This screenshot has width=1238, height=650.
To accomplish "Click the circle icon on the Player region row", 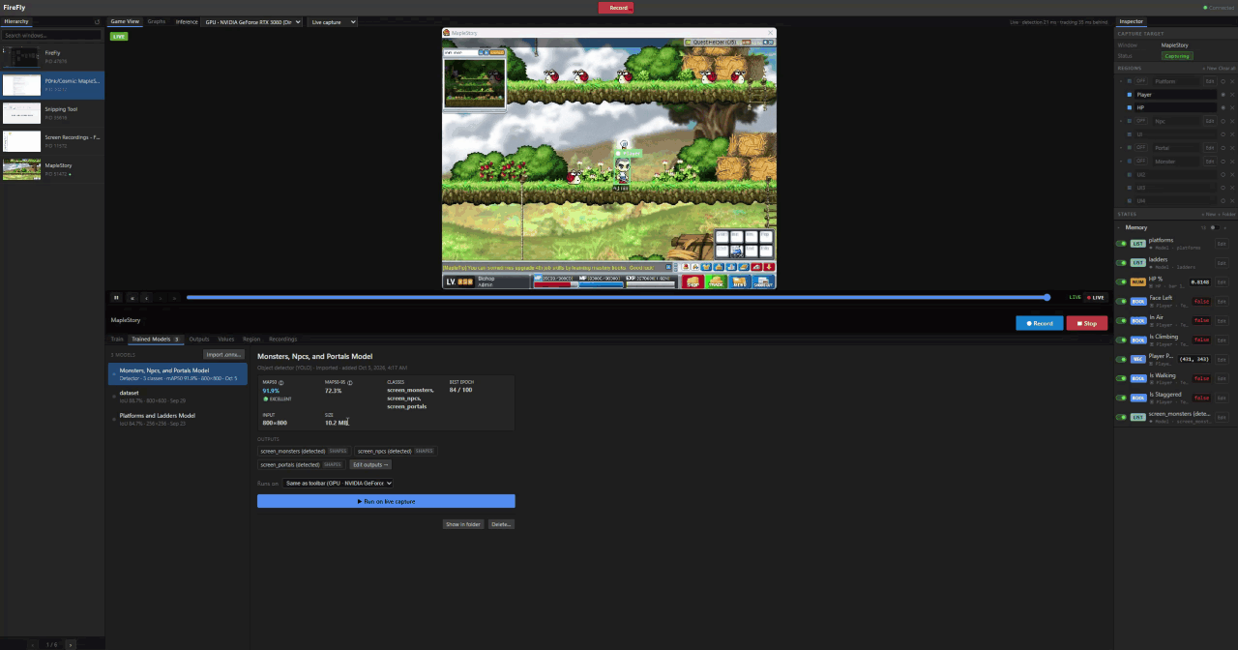I will click(1223, 95).
